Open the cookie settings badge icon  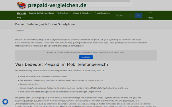(5, 102)
